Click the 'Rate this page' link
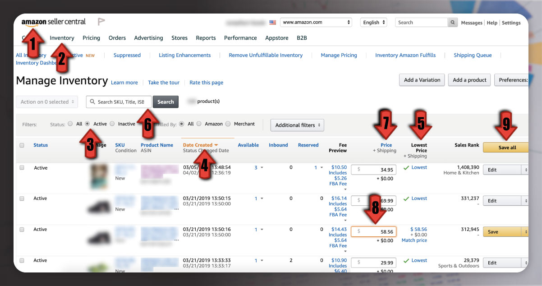The width and height of the screenshot is (542, 286). (x=207, y=83)
